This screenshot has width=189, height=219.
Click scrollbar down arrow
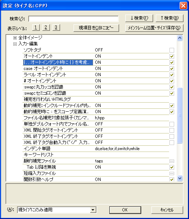[x=180, y=178]
